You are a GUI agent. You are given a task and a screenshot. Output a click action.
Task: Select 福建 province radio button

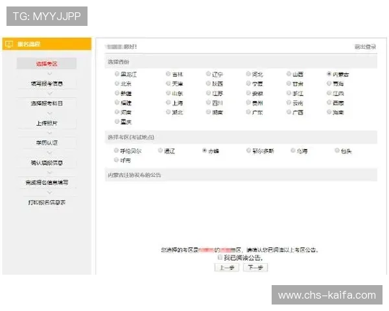point(117,102)
